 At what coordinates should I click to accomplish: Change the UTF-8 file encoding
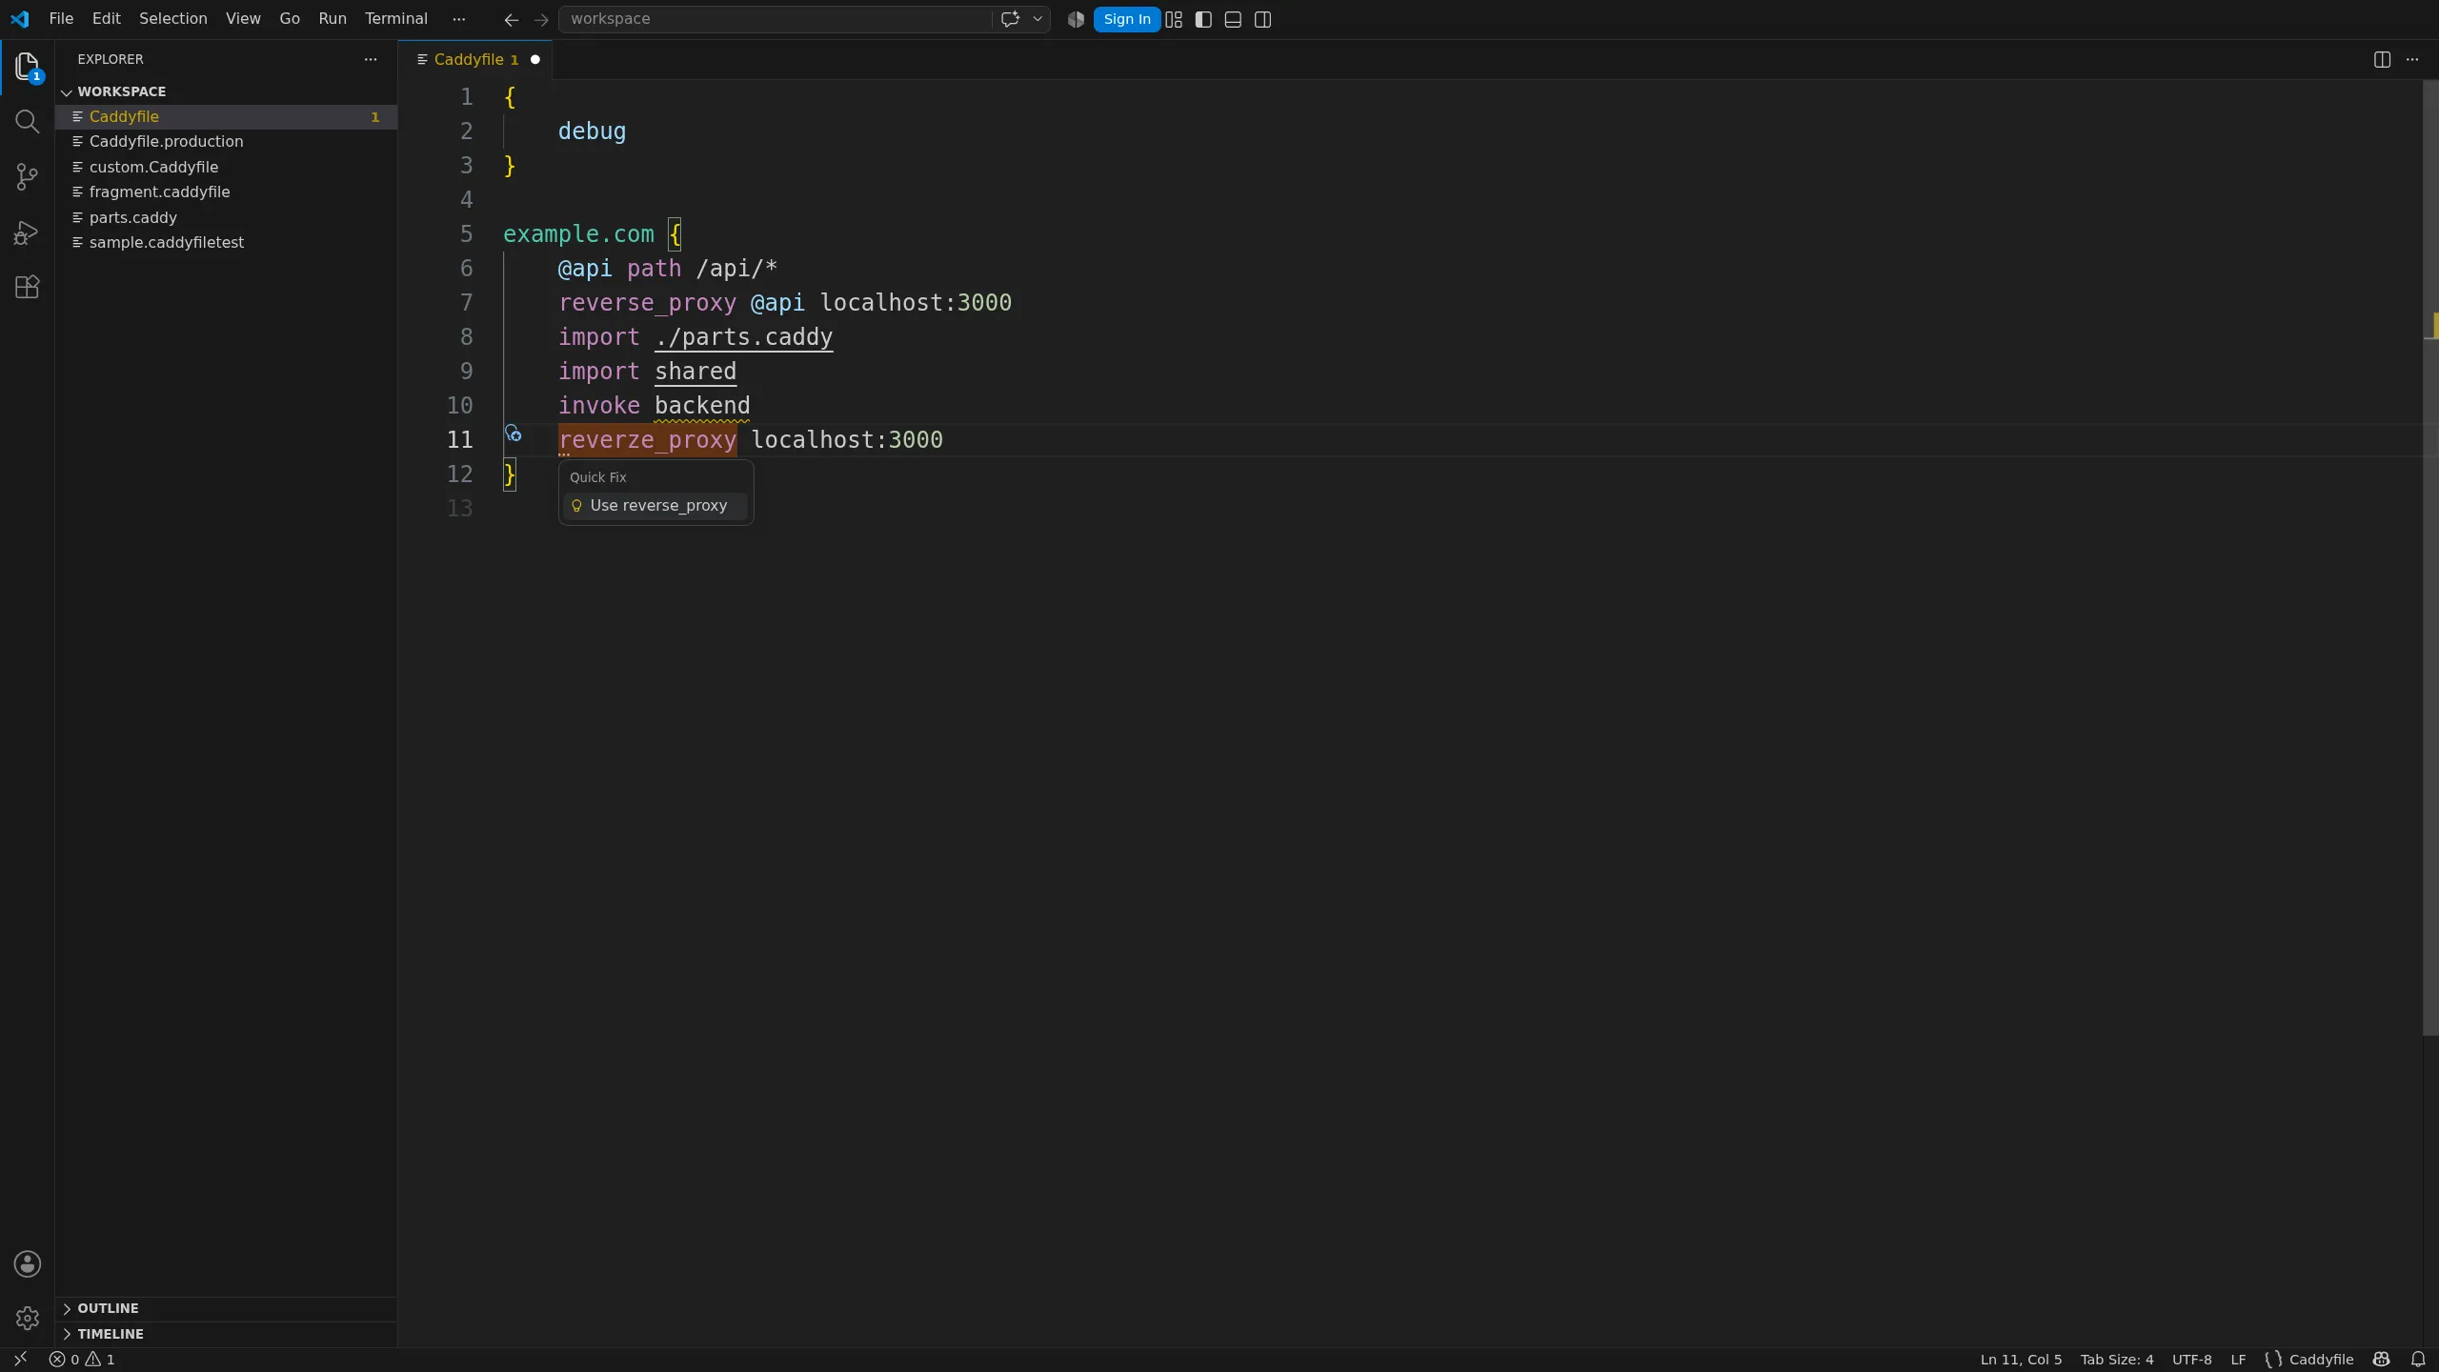pos(2191,1360)
